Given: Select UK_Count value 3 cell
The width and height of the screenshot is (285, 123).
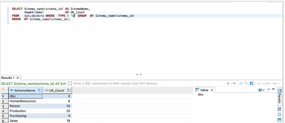Looking at the screenshot, I should pyautogui.click(x=57, y=96).
